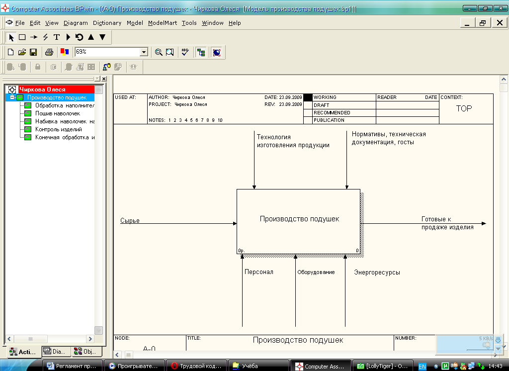Open the Zoom magnifier tool
509x371 pixels.
[159, 52]
